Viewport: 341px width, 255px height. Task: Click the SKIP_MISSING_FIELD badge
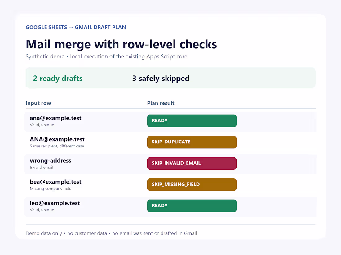click(x=192, y=185)
